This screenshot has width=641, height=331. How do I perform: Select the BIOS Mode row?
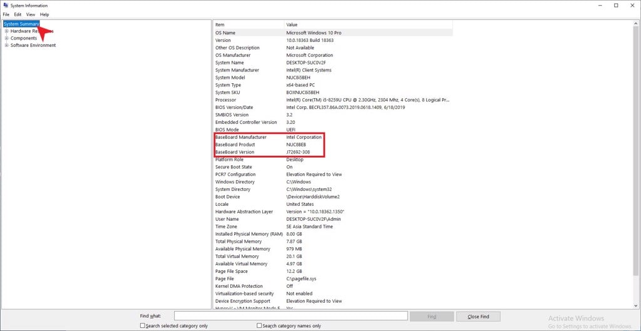[x=333, y=130]
